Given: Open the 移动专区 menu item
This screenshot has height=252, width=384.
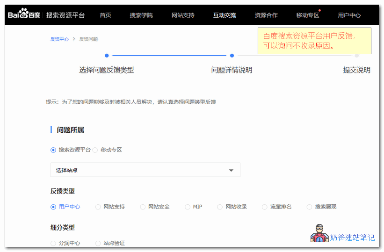Looking at the screenshot, I should (x=308, y=15).
